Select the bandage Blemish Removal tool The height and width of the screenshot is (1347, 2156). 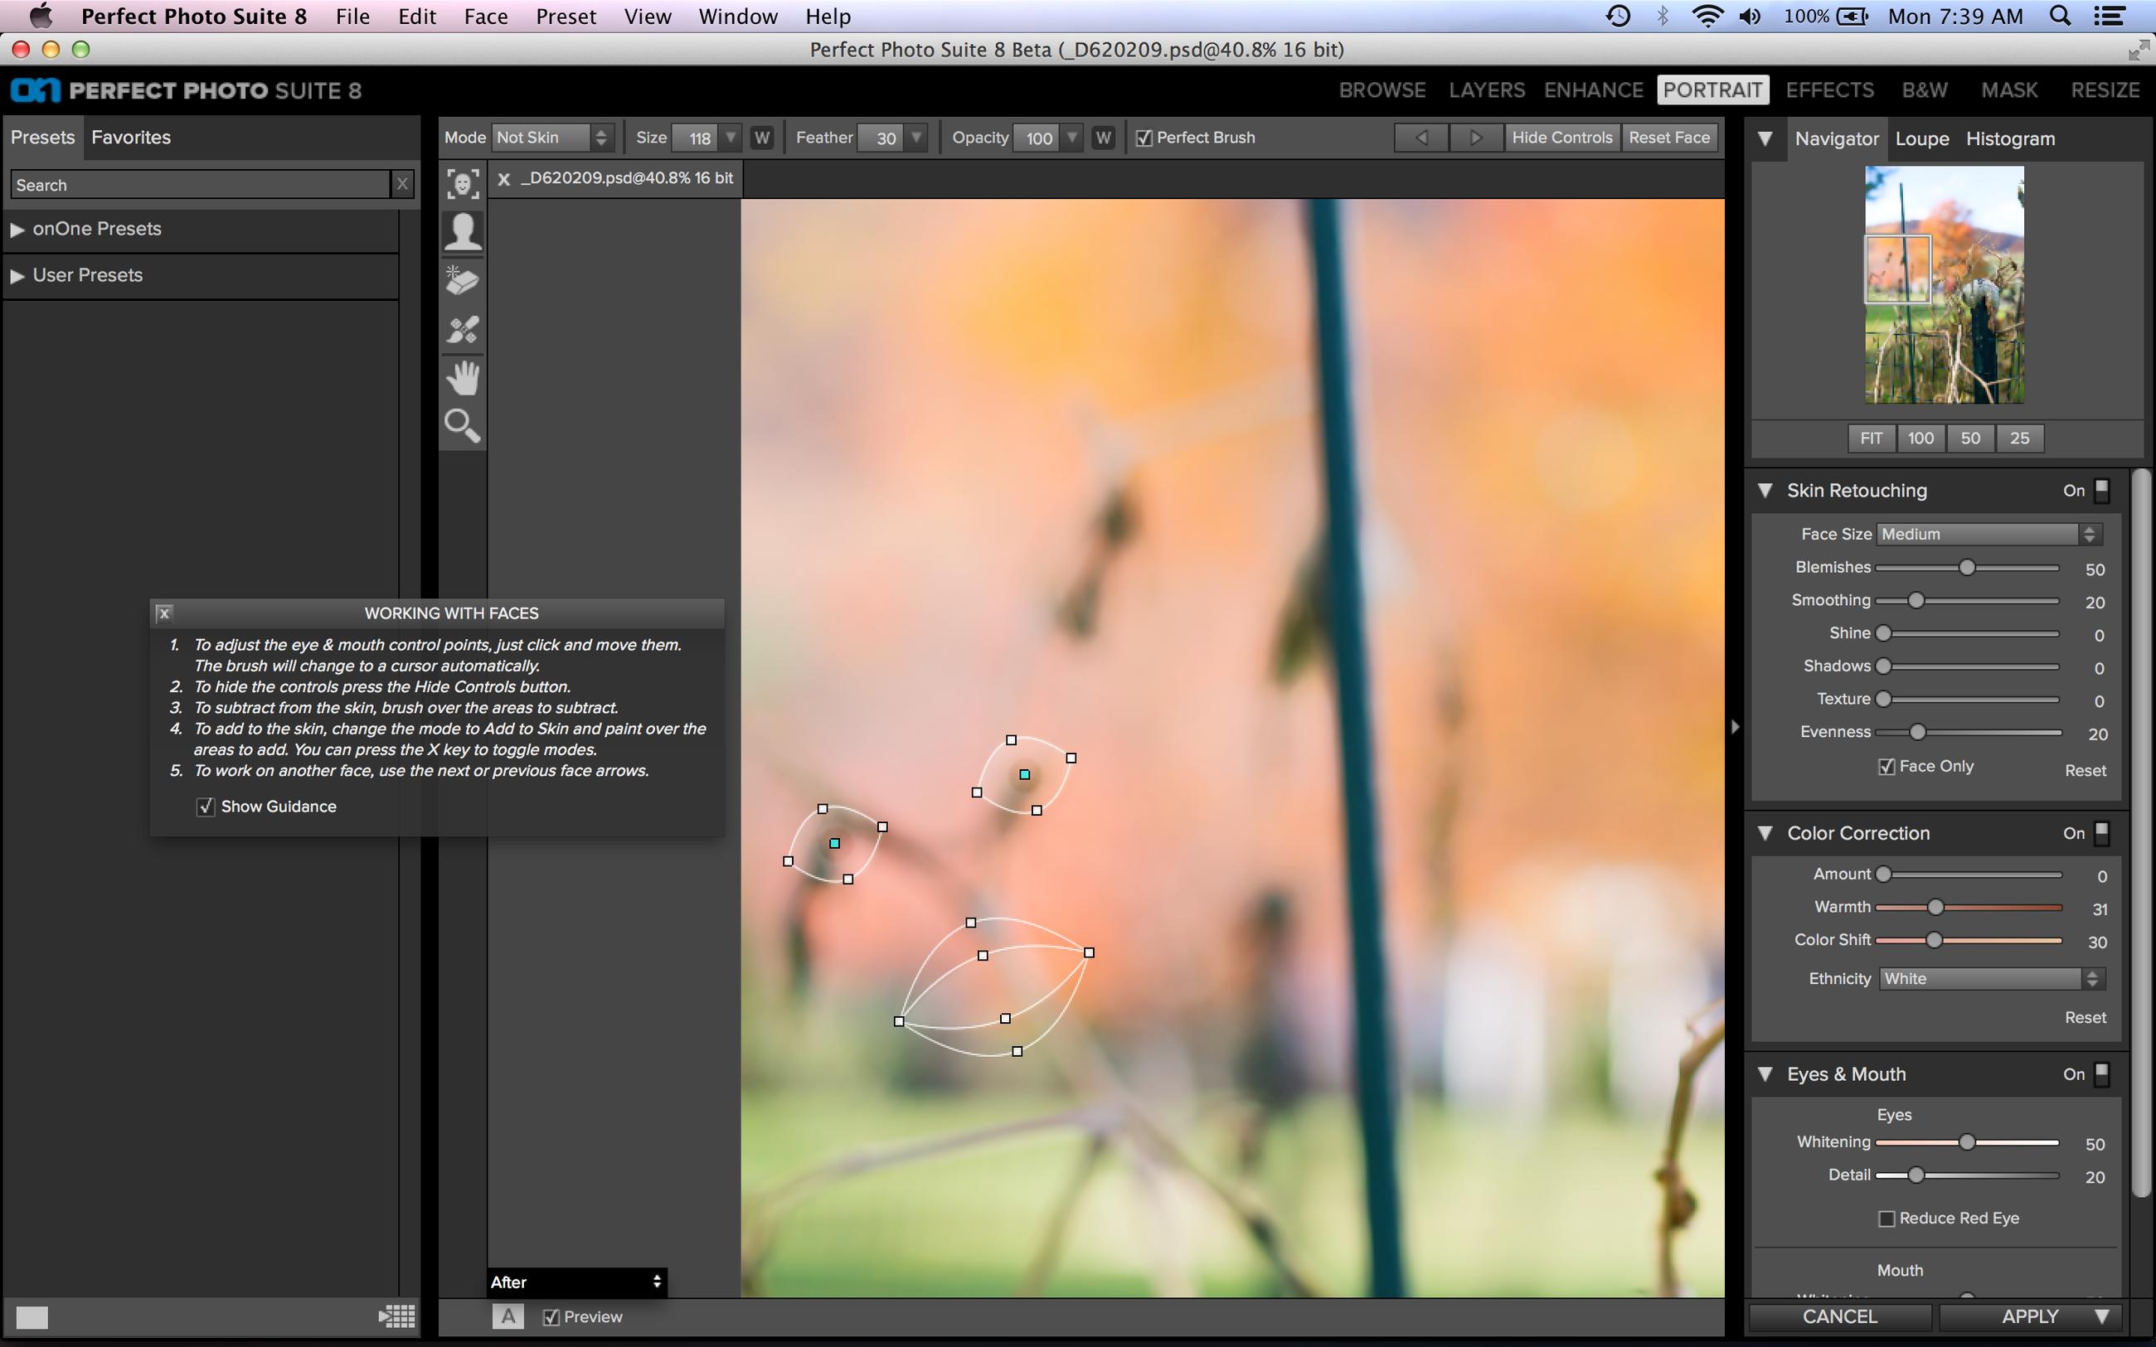tap(463, 330)
